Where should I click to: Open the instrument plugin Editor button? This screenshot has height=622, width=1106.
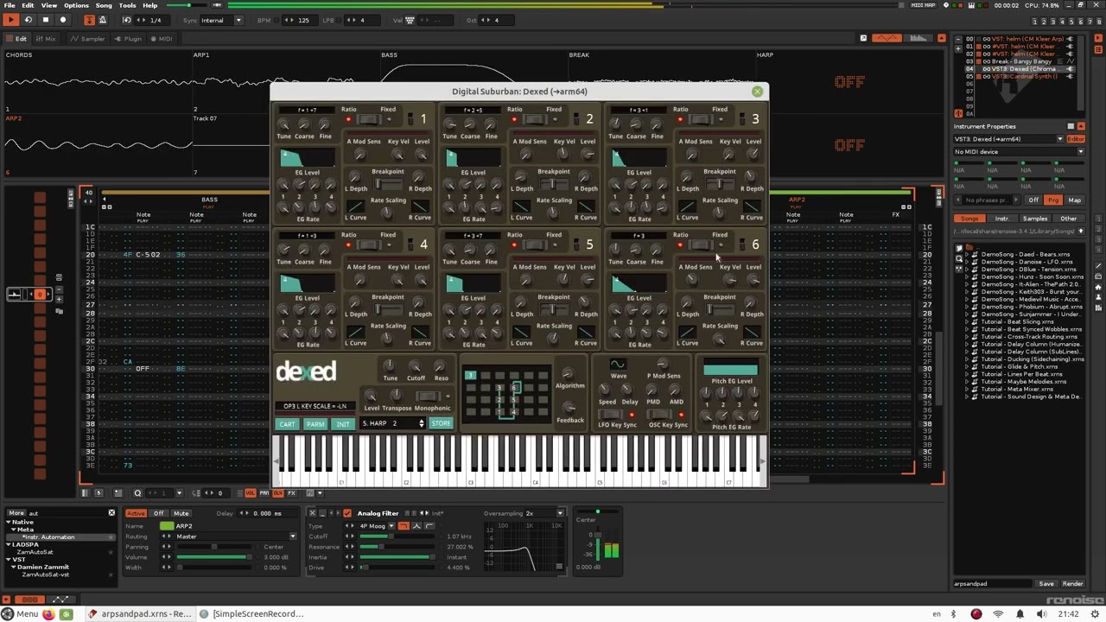(x=1076, y=139)
